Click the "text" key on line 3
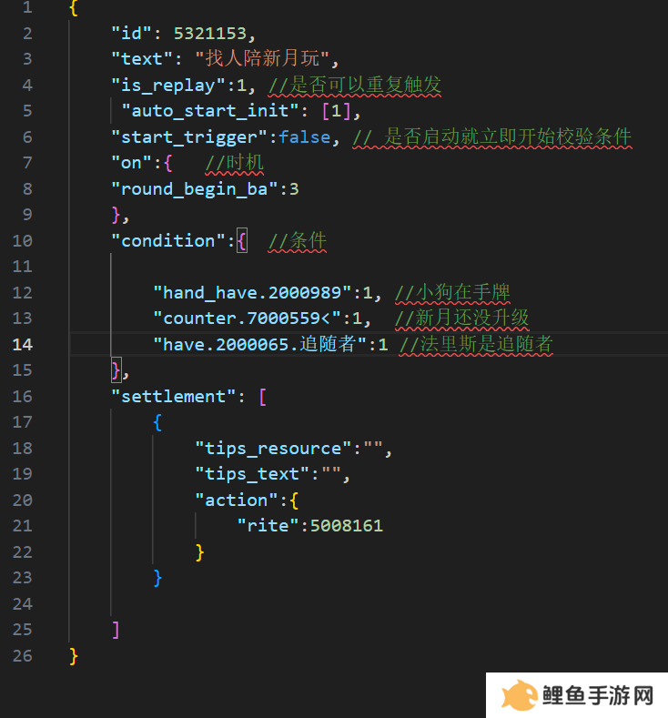 [141, 59]
